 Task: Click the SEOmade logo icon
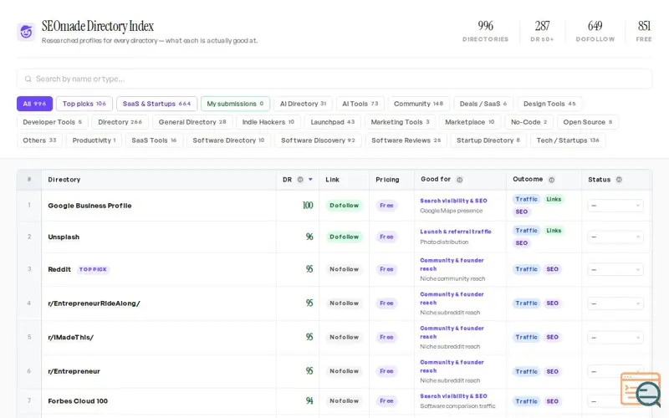26,32
